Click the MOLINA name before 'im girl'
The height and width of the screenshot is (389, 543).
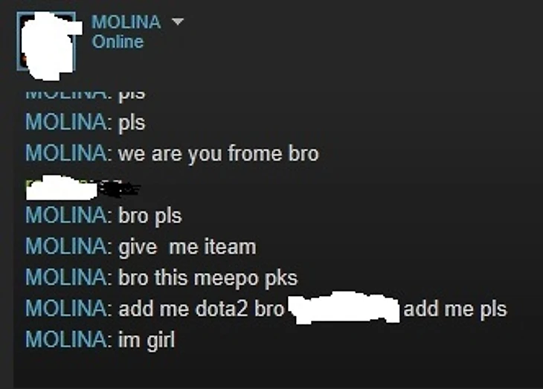point(65,338)
